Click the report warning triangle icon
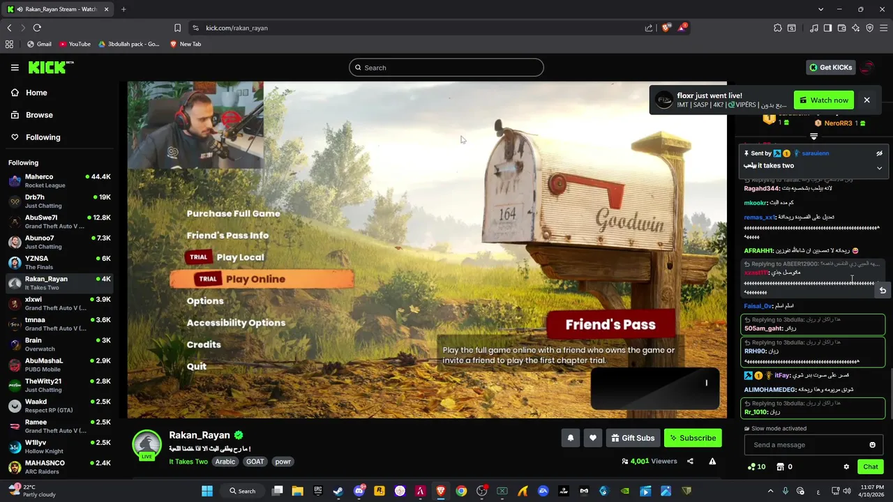The height and width of the screenshot is (502, 893). [x=712, y=461]
